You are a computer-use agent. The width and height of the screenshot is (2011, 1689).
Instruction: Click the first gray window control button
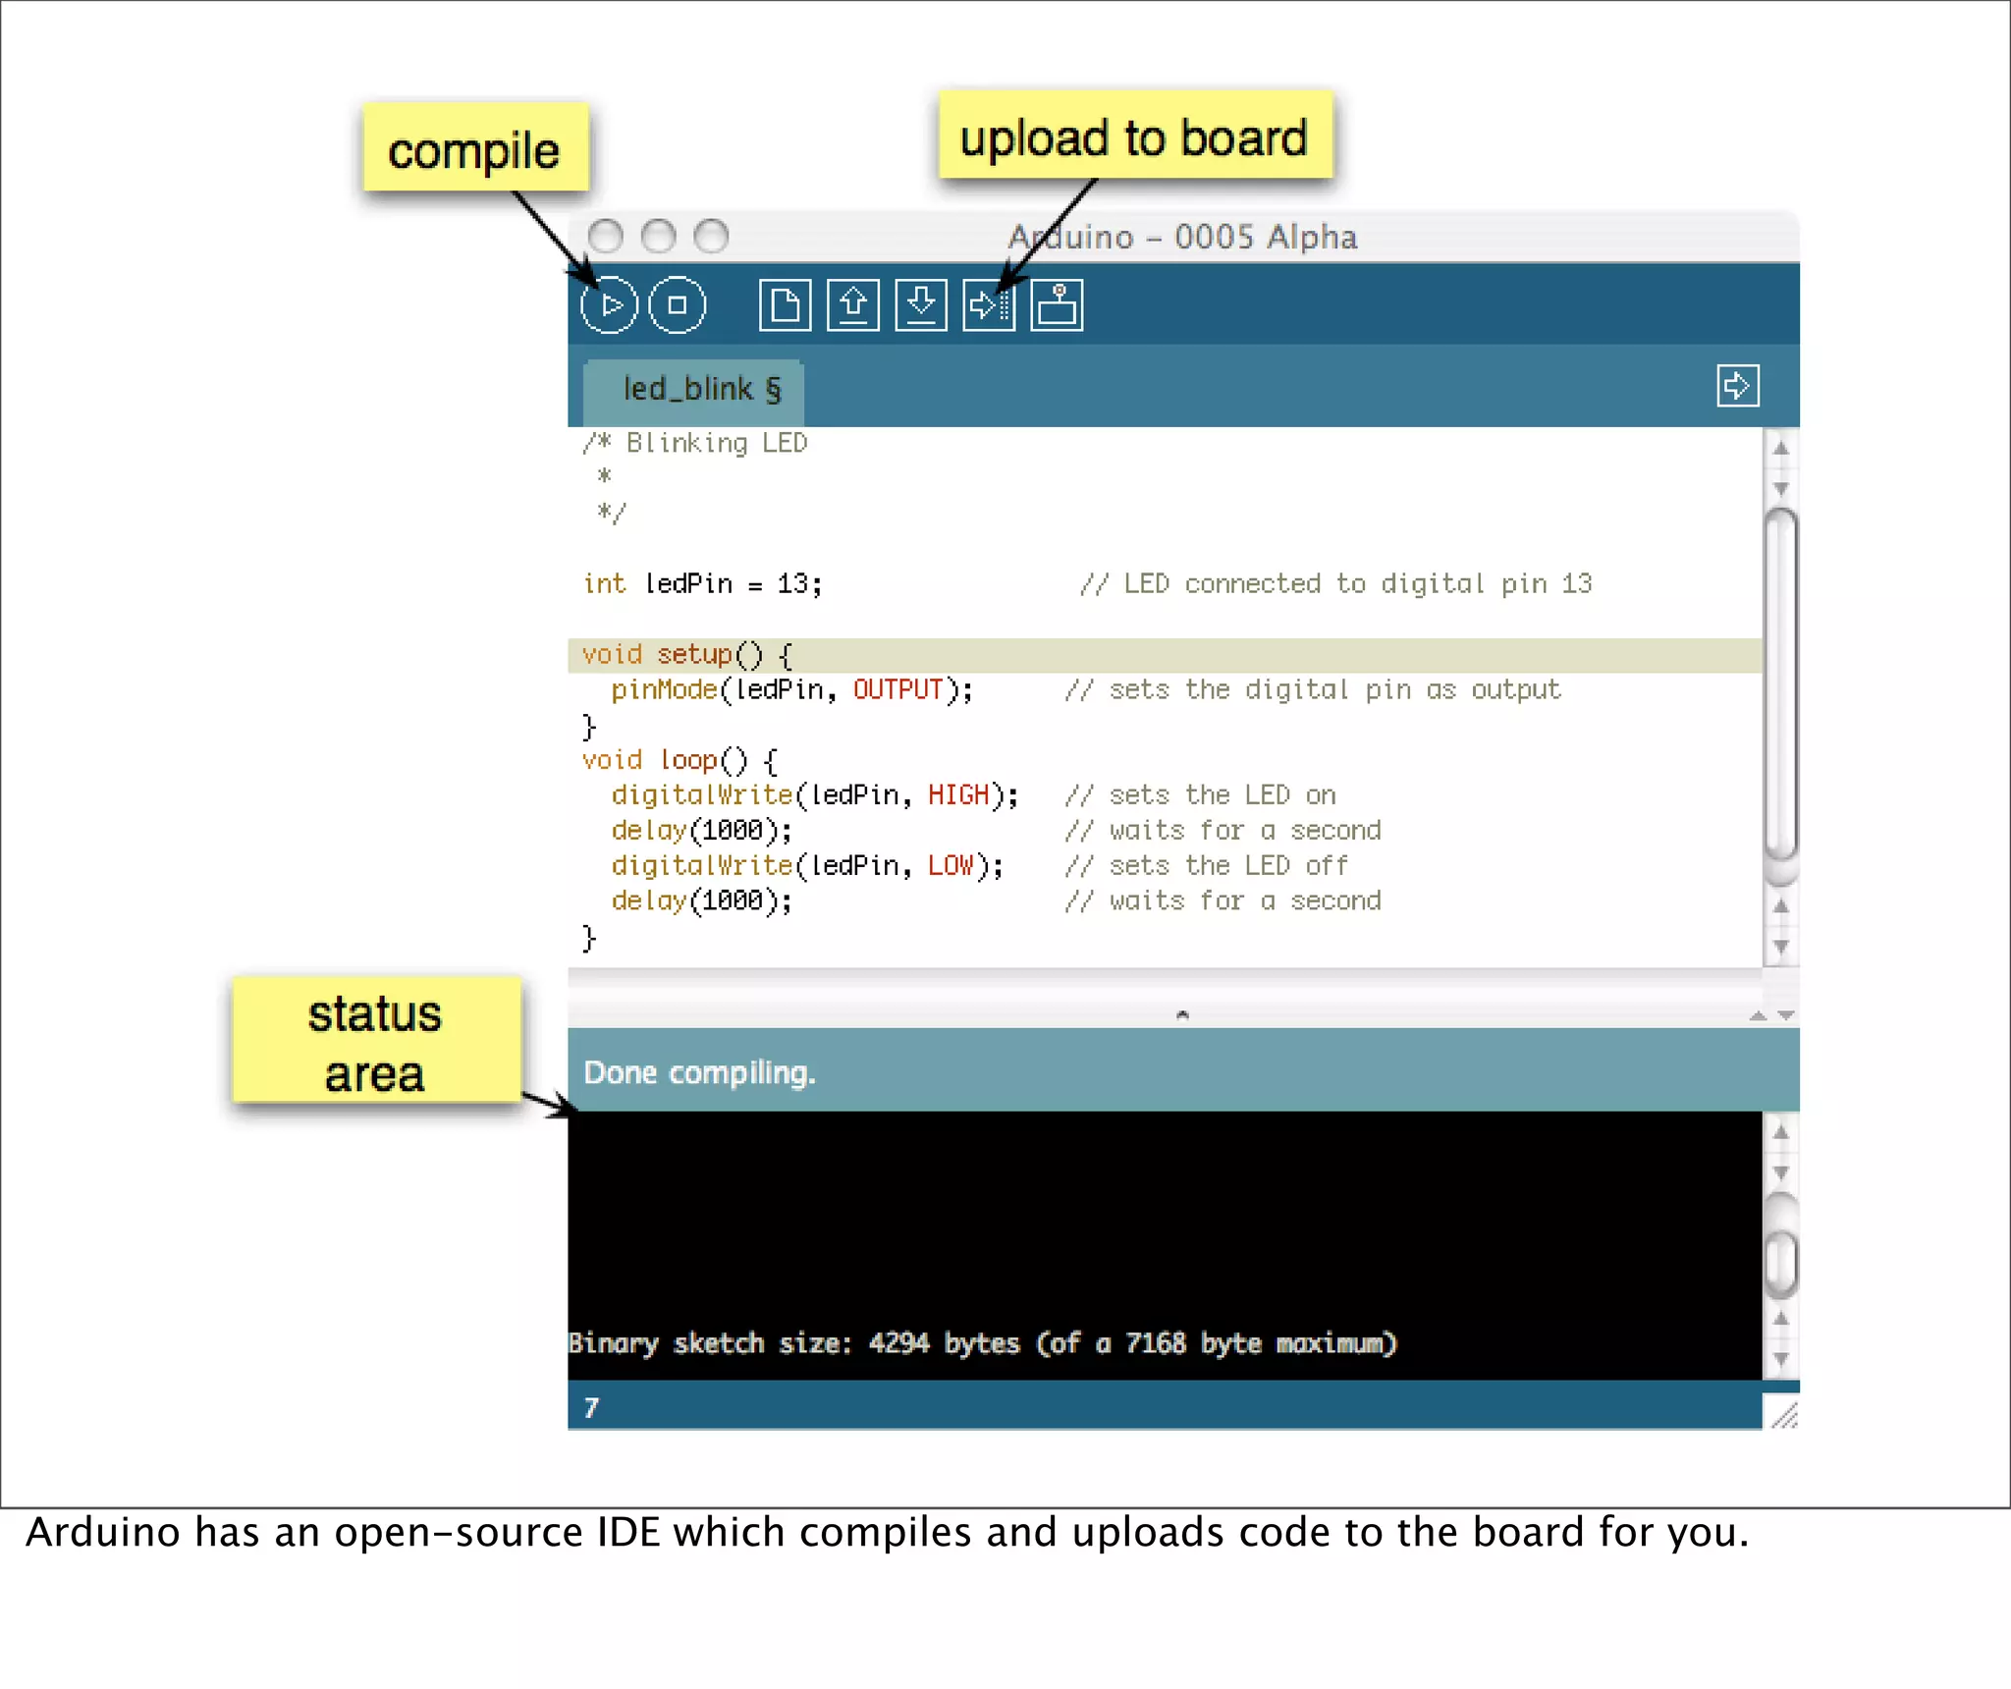coord(605,237)
